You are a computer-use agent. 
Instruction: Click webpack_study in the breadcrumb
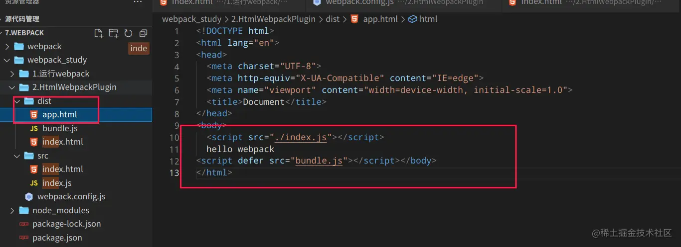191,19
